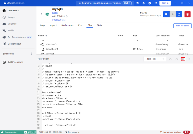The width and height of the screenshot is (193, 134).
Task: Close the /etc/my.cnf editor
Action: pyautogui.click(x=189, y=59)
